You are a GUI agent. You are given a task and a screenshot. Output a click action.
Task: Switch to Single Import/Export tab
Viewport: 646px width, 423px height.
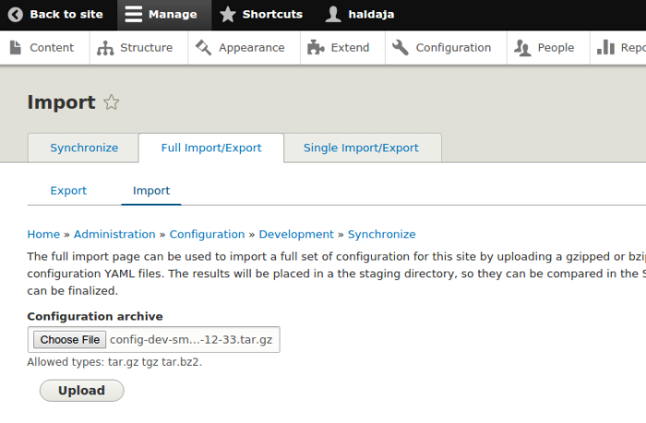pos(361,148)
